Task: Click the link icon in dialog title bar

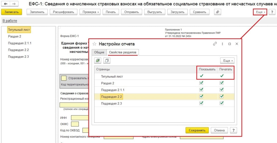Action: [215, 44]
